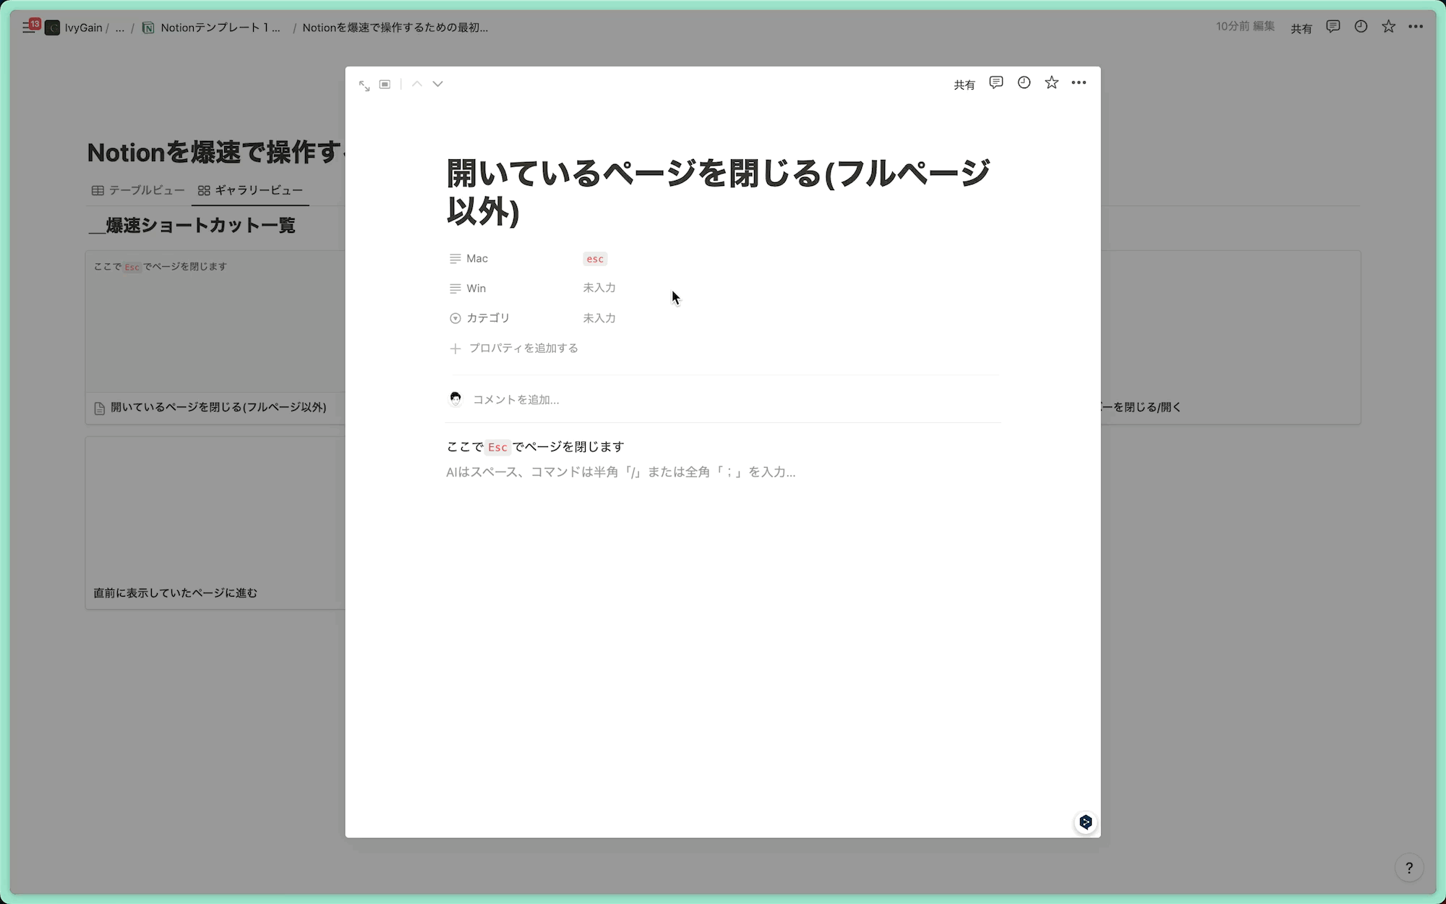1446x904 pixels.
Task: Click the コメントを追加 comment field
Action: [x=516, y=400]
